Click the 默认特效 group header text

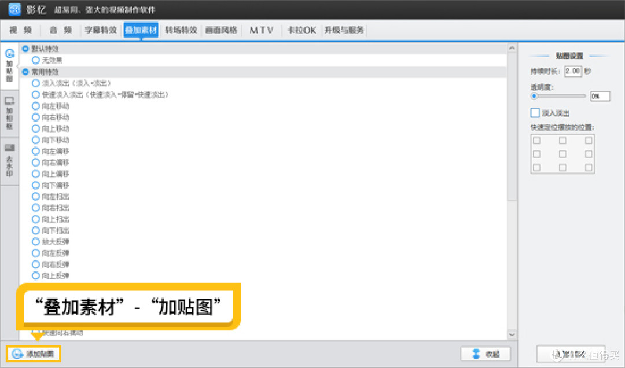pyautogui.click(x=45, y=49)
